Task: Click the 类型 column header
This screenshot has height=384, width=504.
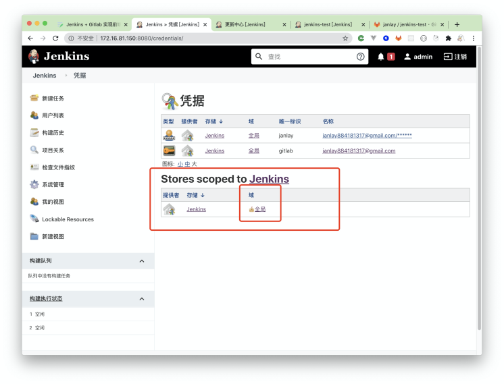Action: click(x=168, y=121)
